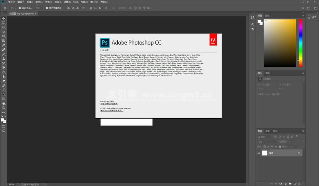This screenshot has height=186, width=319.
Task: Open the Color panel flyout menu
Action: pyautogui.click(x=303, y=15)
